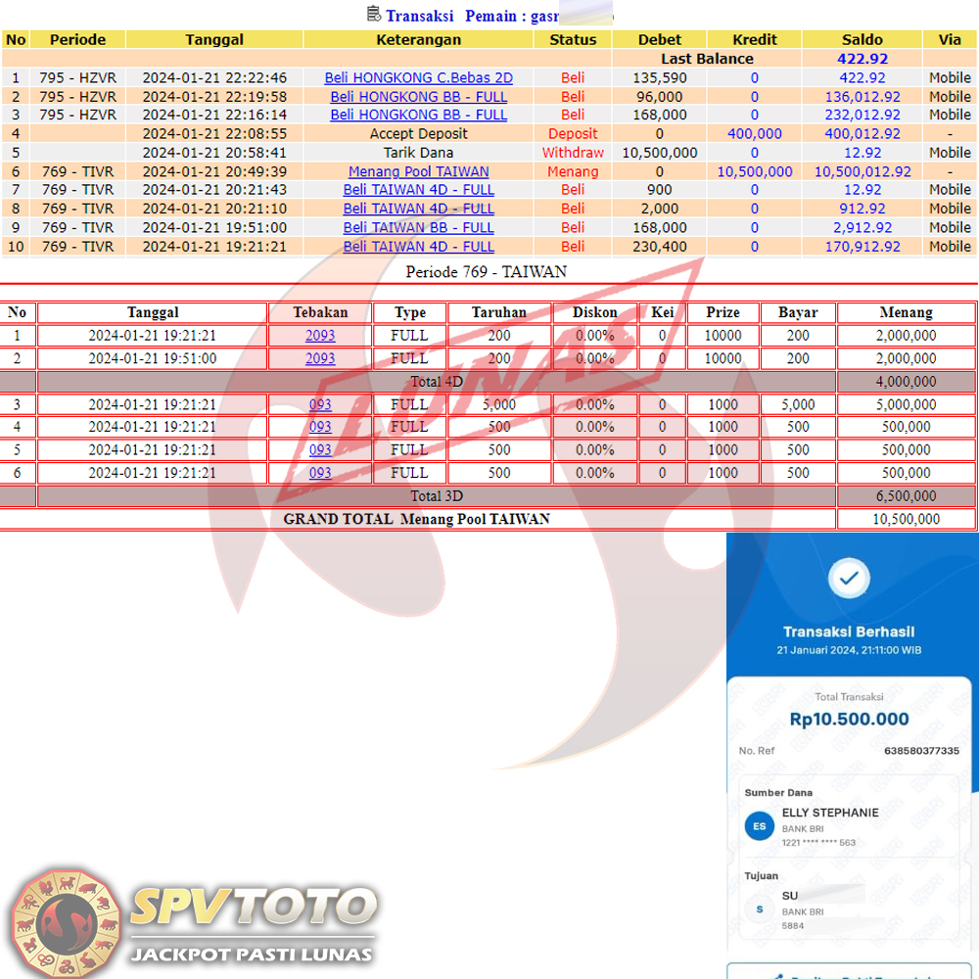Click the Menang column header
This screenshot has height=979, width=979.
(906, 312)
